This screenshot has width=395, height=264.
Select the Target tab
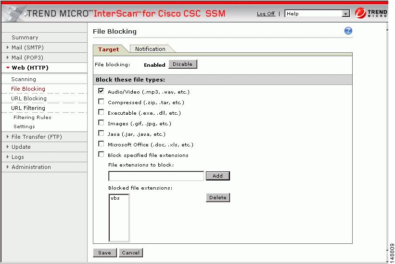(x=109, y=49)
